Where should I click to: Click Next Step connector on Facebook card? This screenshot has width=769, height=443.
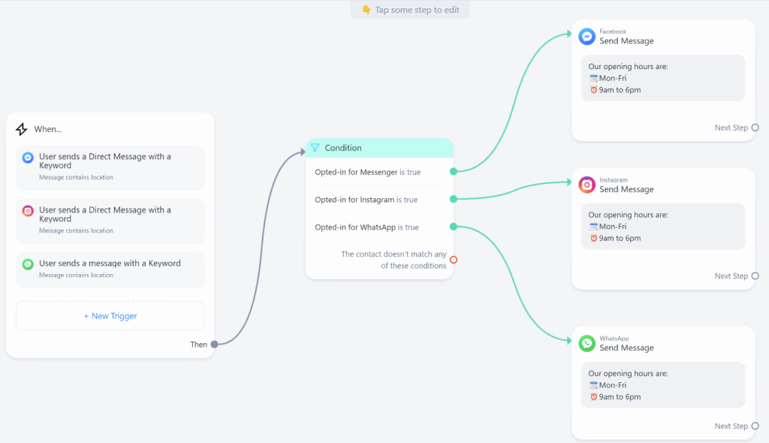coord(755,128)
